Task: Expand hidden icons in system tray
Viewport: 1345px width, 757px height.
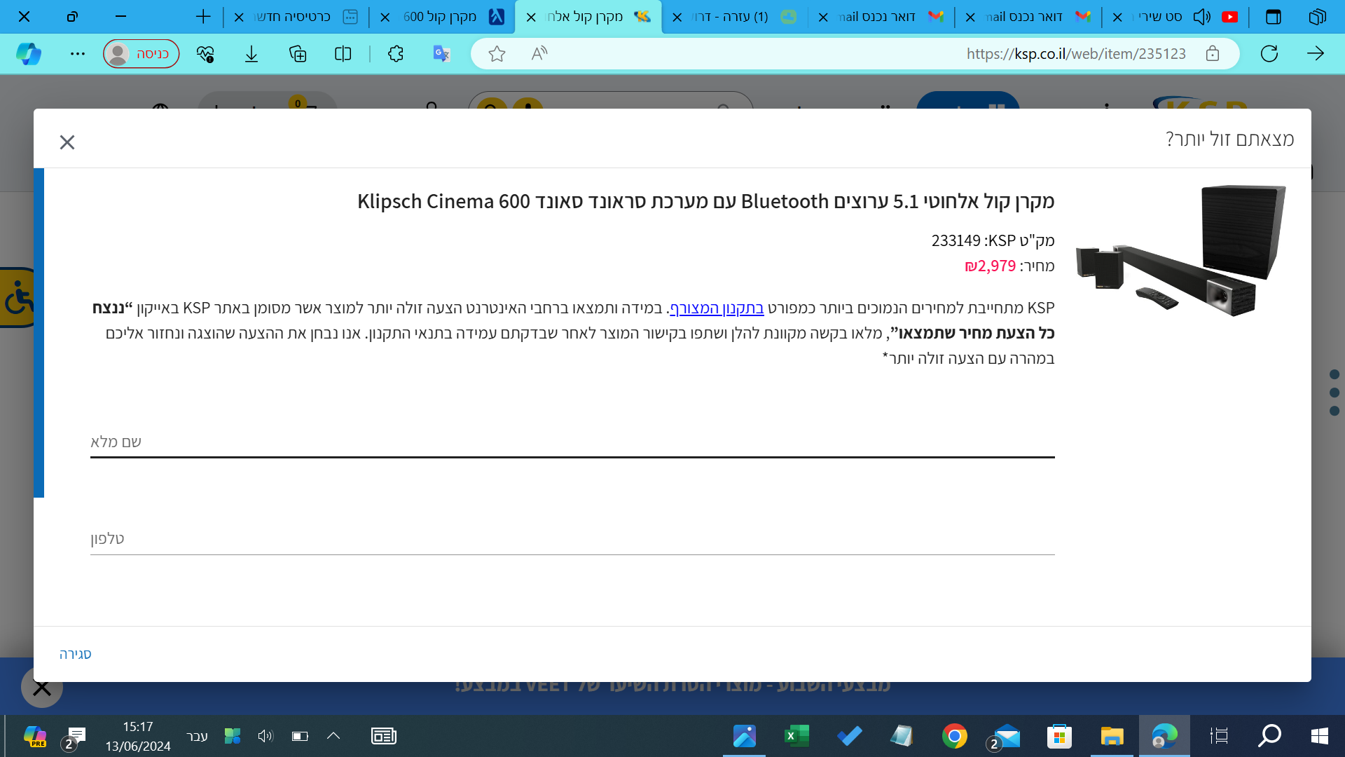Action: point(334,735)
